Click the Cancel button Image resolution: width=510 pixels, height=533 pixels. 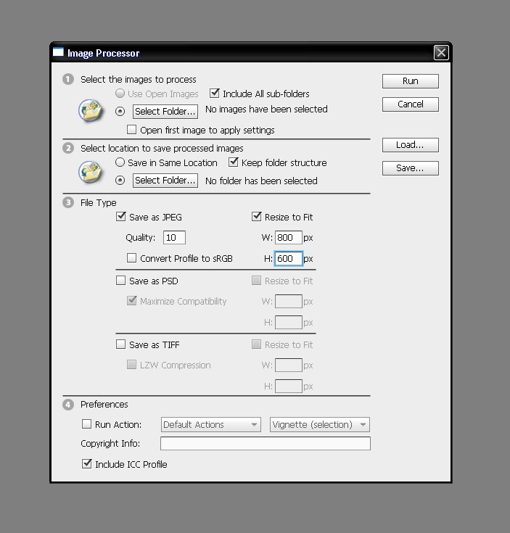click(411, 104)
